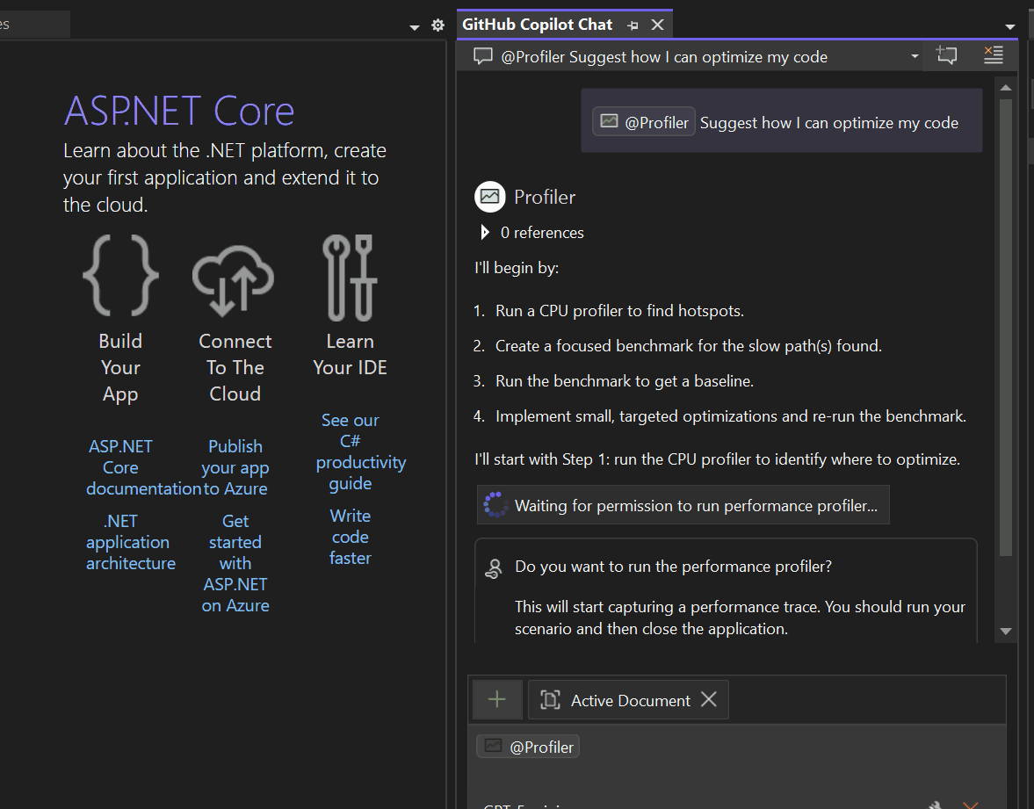
Task: Click the 'I'll start with Step 1' sentence
Action: point(717,459)
